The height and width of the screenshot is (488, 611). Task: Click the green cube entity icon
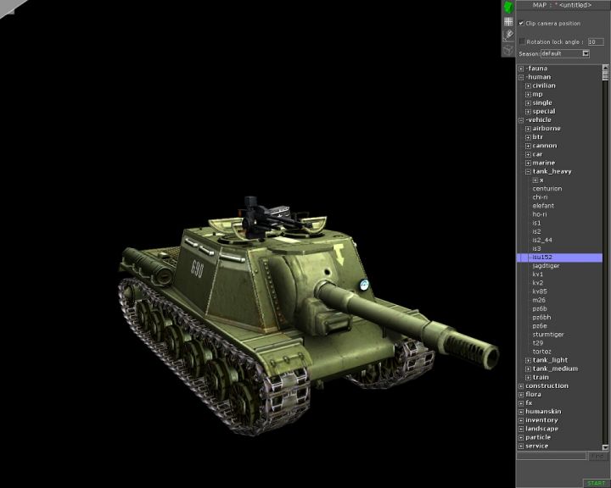tap(508, 7)
